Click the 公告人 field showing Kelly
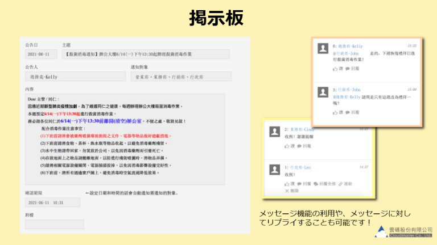 pos(75,77)
